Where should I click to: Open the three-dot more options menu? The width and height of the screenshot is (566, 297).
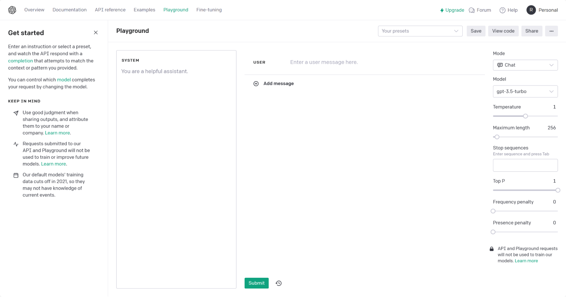(551, 31)
